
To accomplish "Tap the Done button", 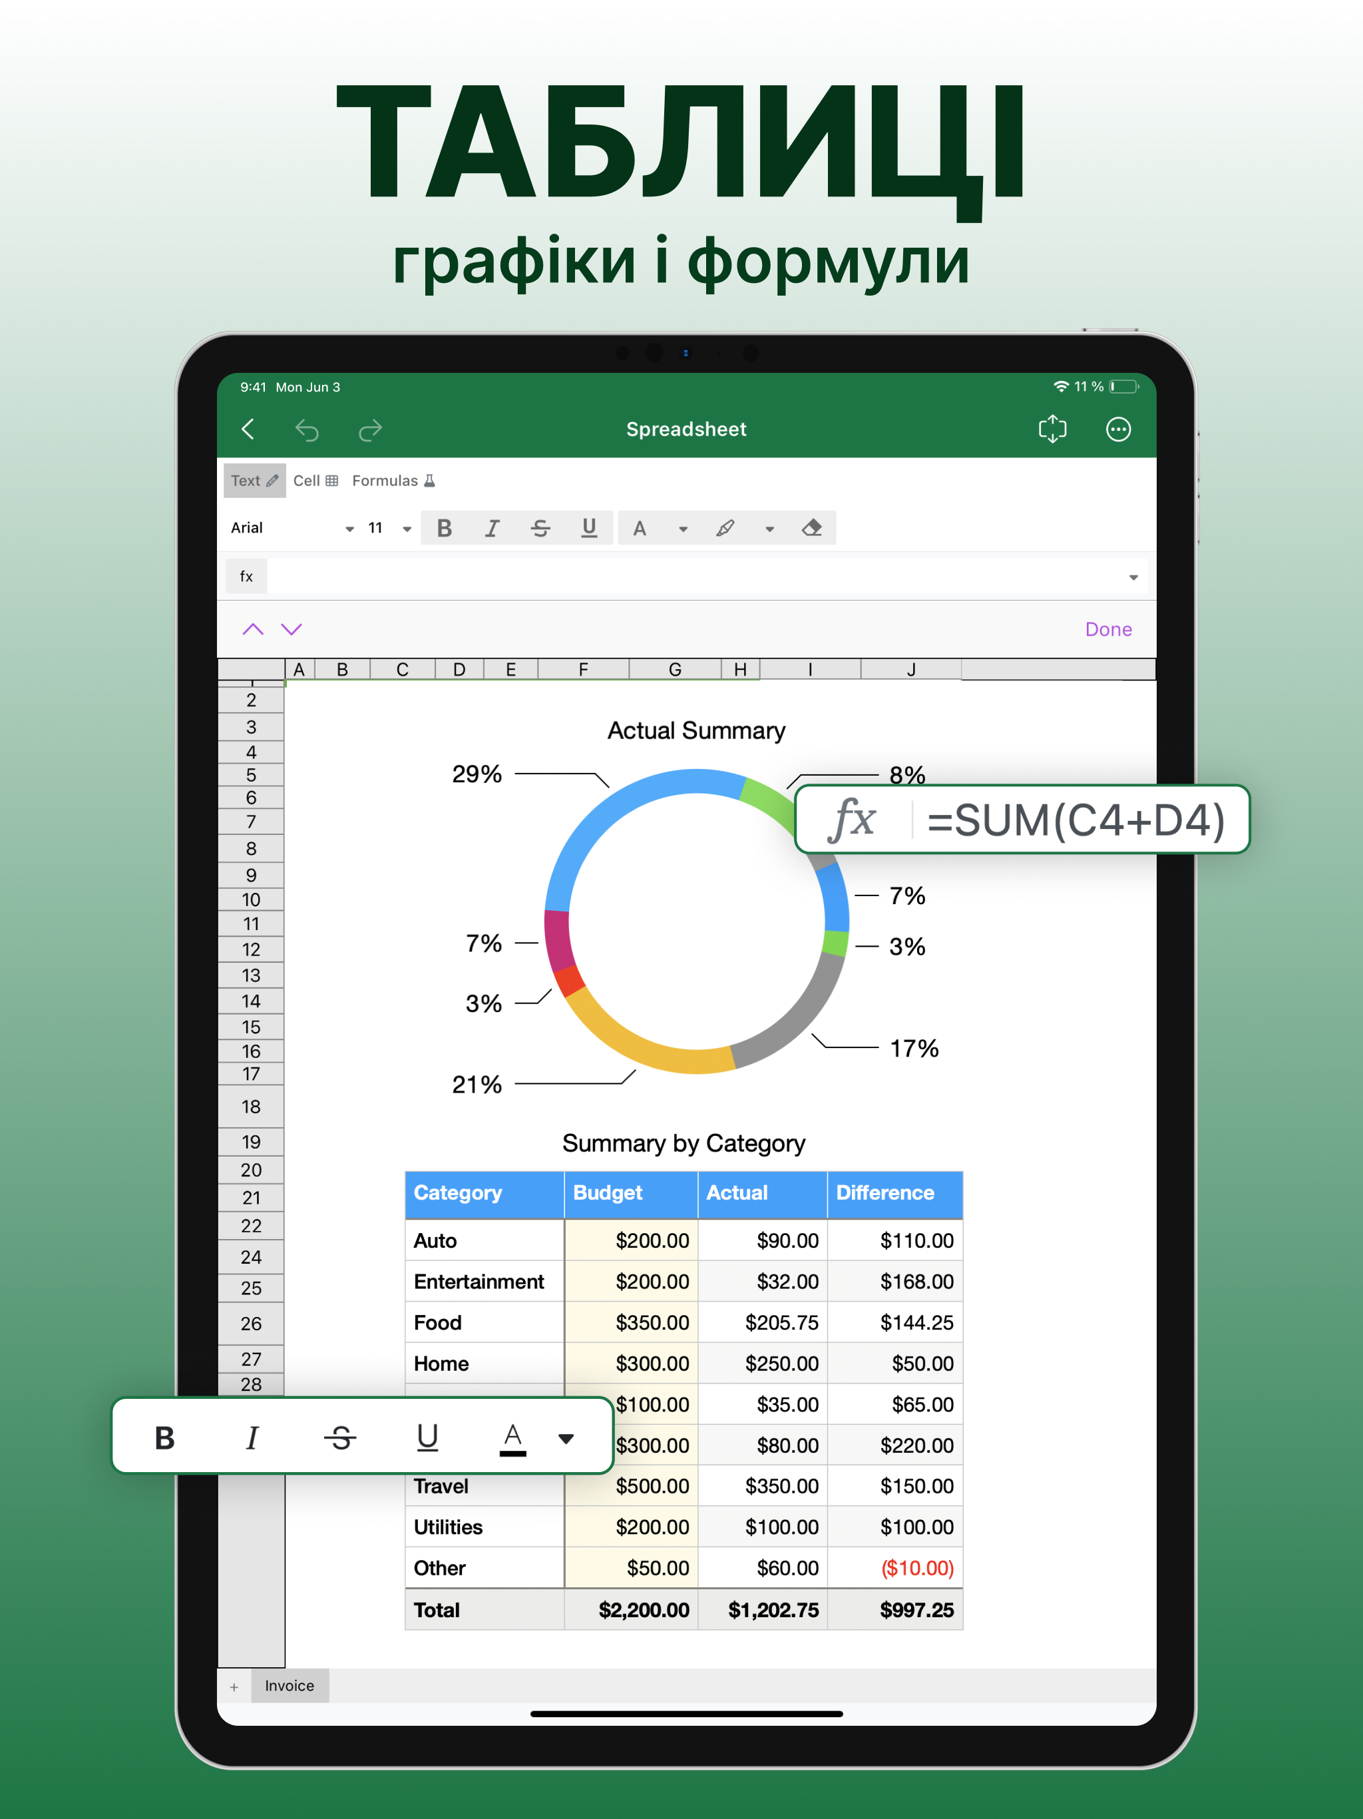I will click(x=1108, y=629).
